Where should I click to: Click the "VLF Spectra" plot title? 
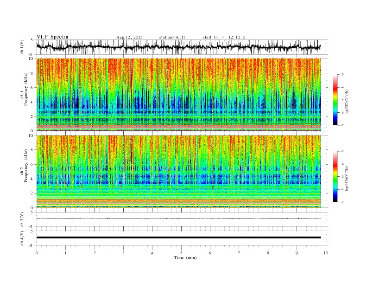click(52, 37)
